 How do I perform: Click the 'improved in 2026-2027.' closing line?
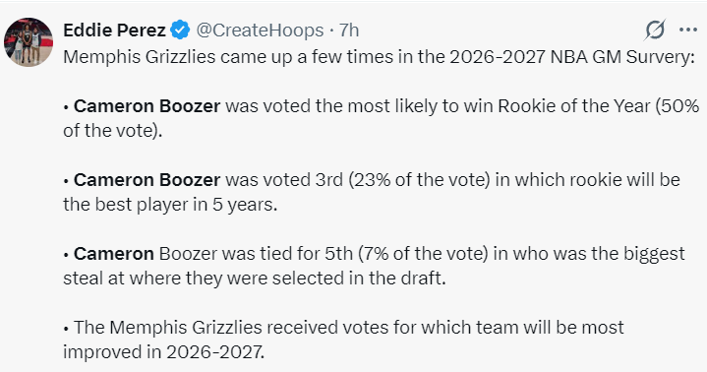click(163, 351)
